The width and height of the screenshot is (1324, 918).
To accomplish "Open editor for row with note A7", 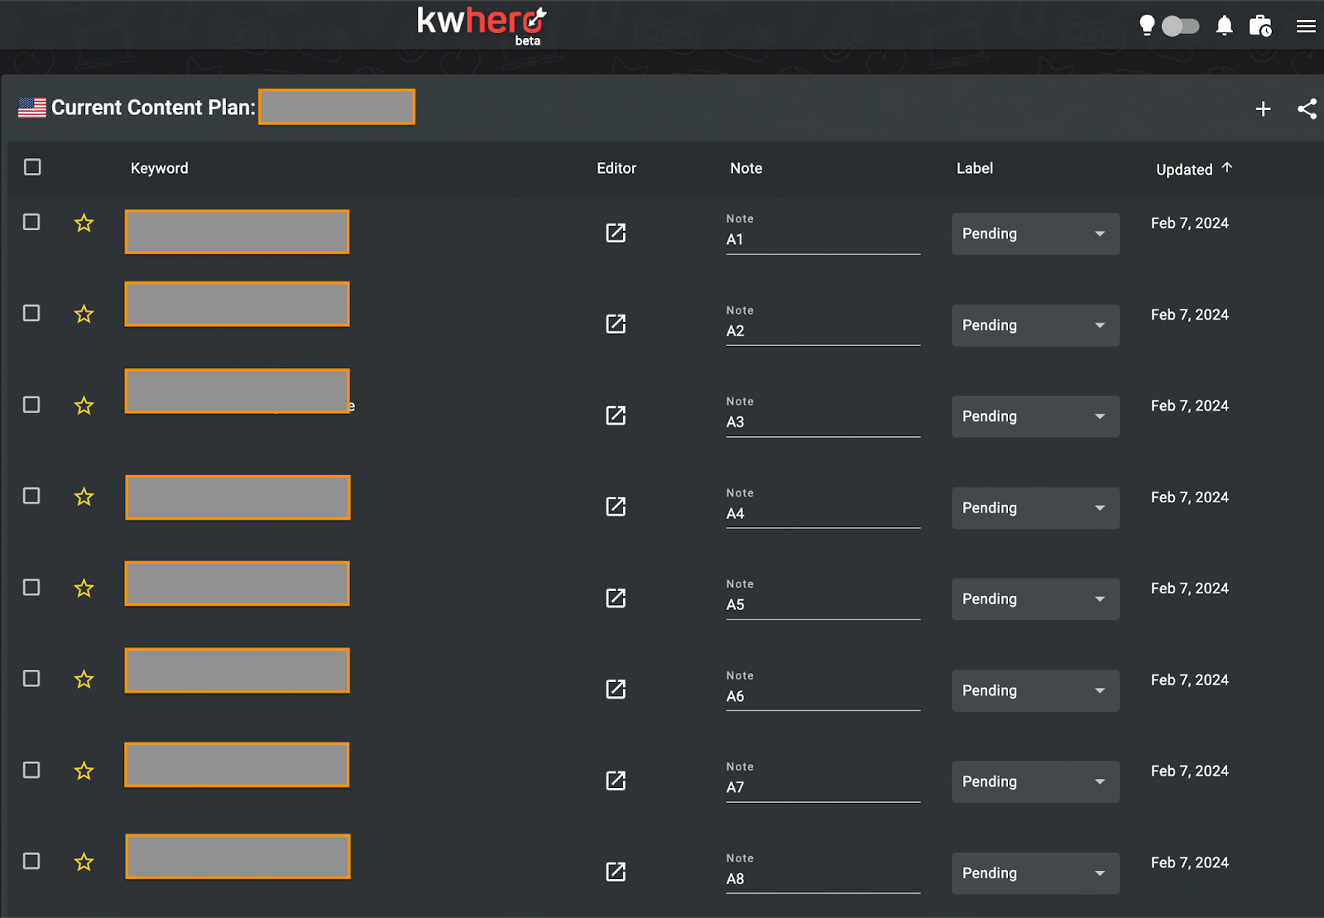I will [x=616, y=781].
